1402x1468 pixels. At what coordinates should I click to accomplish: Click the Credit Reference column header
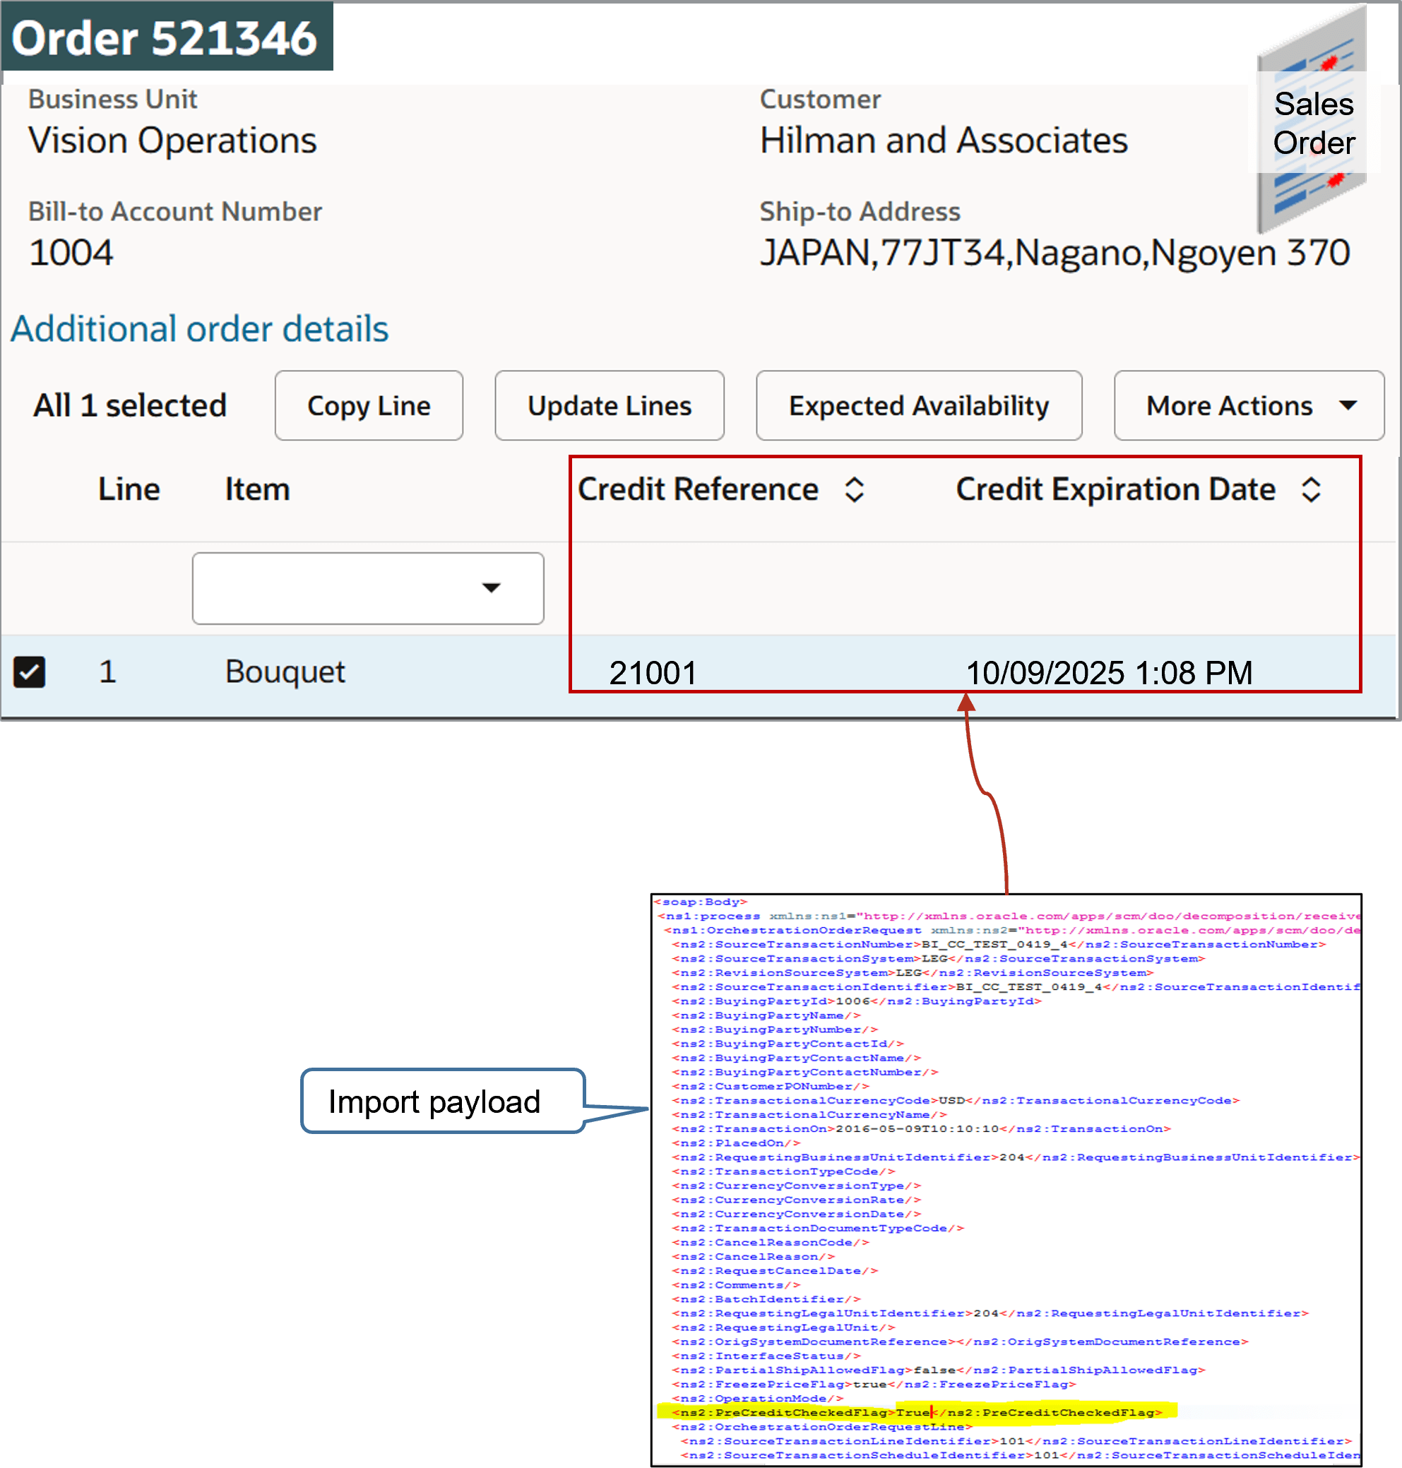[697, 490]
